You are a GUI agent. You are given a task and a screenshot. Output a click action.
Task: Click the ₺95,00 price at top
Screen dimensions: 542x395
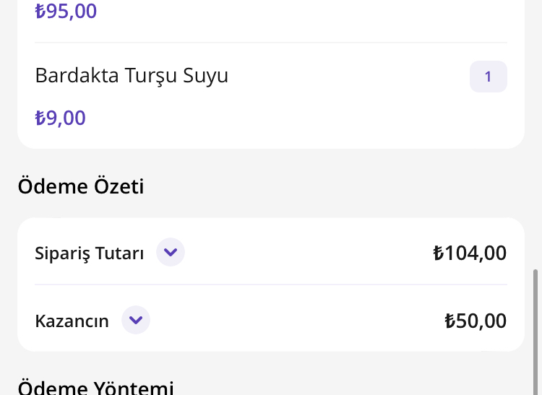(x=66, y=12)
